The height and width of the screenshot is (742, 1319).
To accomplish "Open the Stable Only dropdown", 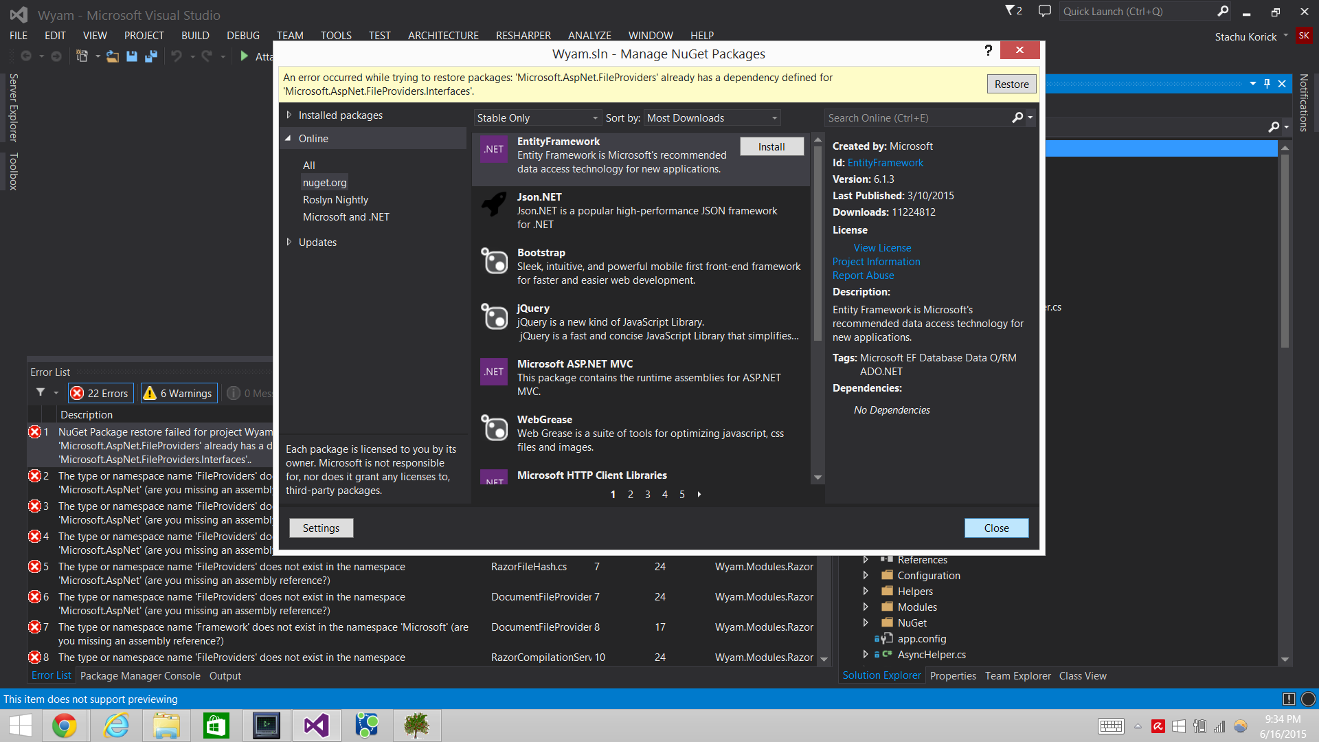I will coord(537,117).
